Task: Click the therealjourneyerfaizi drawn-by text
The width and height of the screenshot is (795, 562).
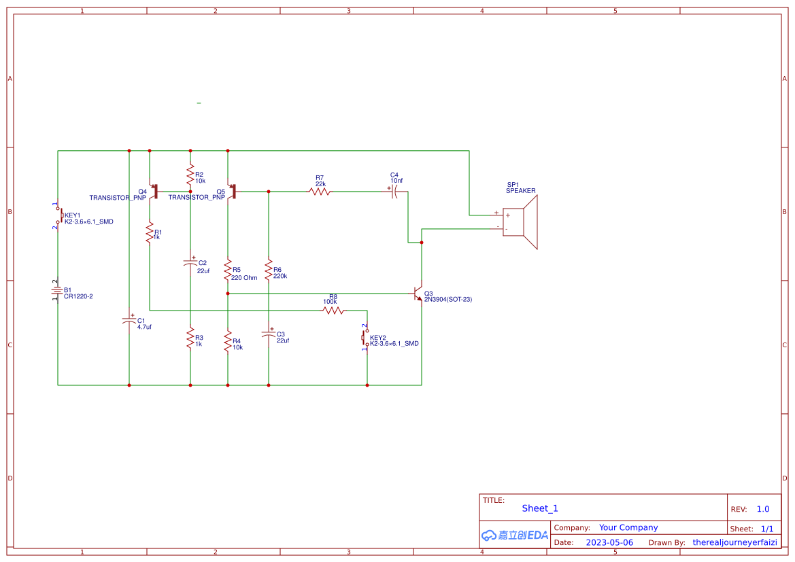Action: (734, 542)
